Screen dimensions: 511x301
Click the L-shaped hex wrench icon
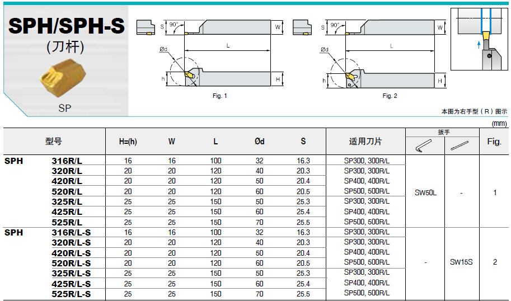pyautogui.click(x=423, y=145)
